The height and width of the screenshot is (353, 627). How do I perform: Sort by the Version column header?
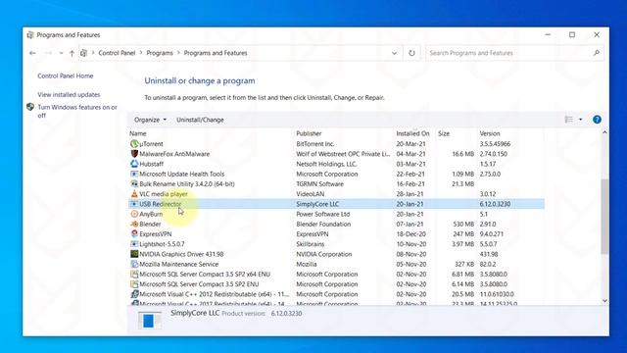pos(490,133)
